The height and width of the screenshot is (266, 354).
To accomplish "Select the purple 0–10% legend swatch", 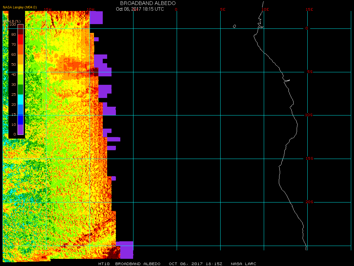I will pyautogui.click(x=20, y=130).
